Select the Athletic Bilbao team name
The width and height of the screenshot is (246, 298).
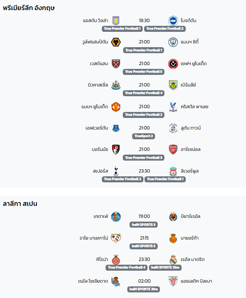click(x=196, y=281)
